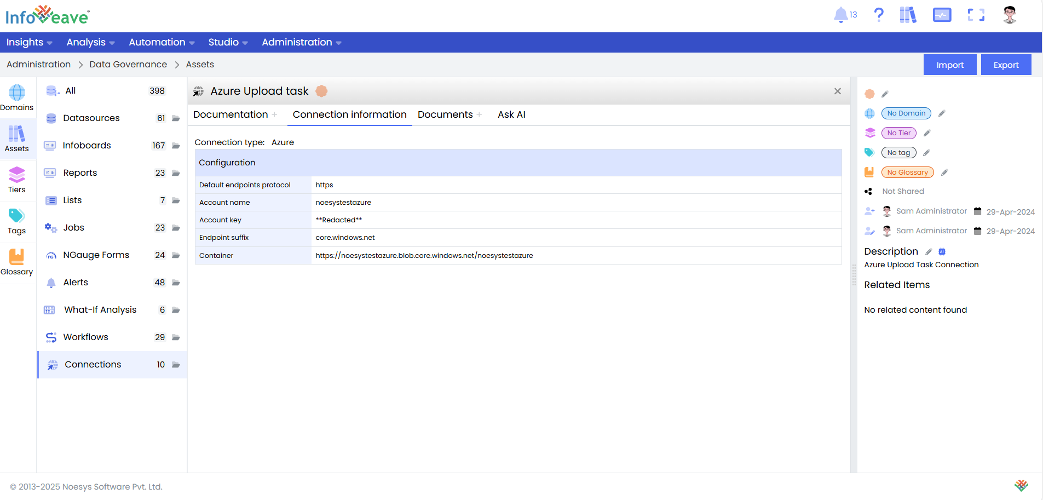Click the Export button
Image resolution: width=1043 pixels, height=500 pixels.
[1006, 65]
